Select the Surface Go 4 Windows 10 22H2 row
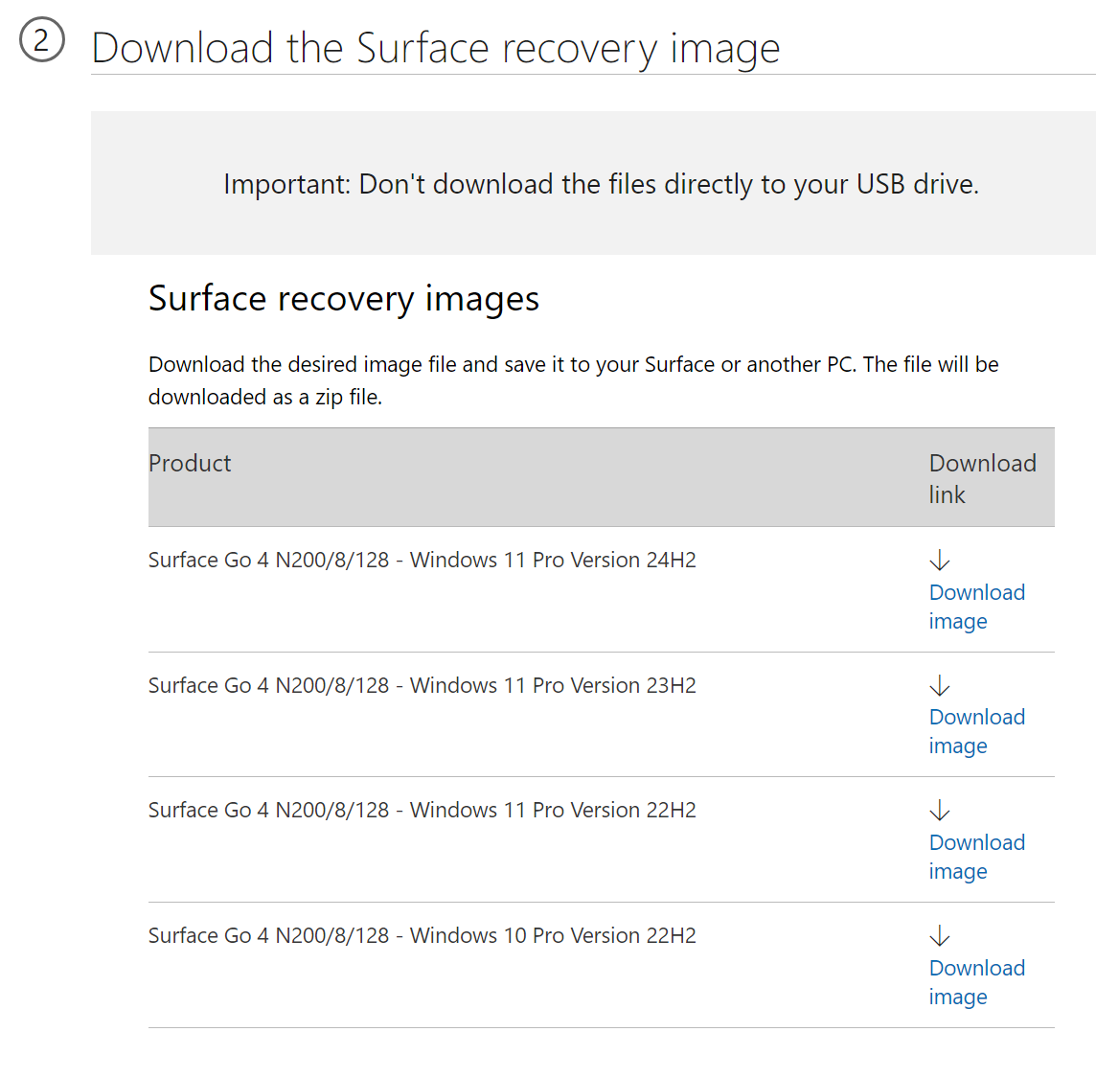Viewport: 1096px width, 1078px height. tap(422, 935)
